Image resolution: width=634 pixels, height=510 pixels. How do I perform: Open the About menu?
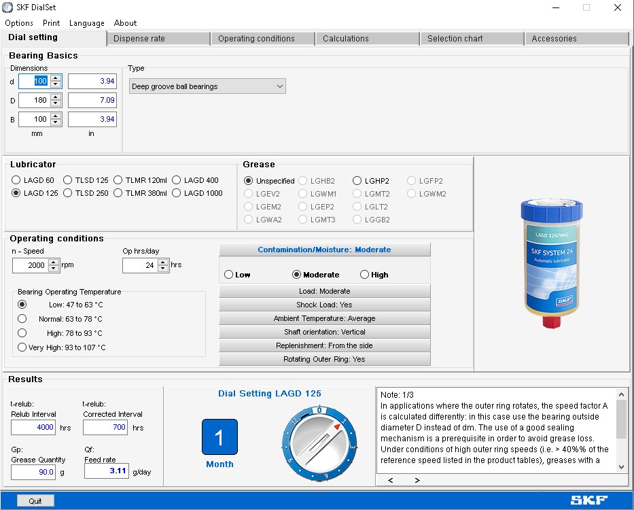[x=125, y=23]
